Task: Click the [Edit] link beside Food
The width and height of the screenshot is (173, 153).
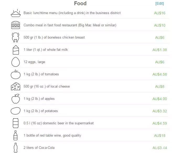Action: [160, 3]
